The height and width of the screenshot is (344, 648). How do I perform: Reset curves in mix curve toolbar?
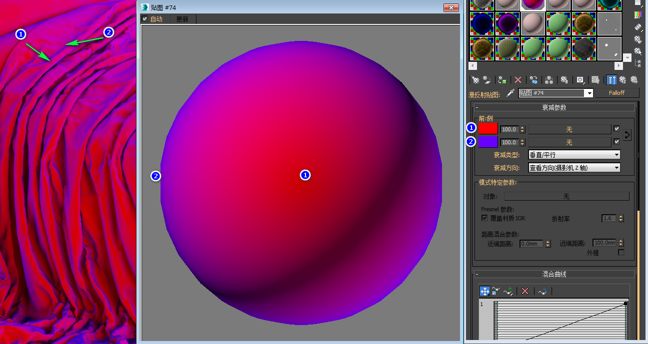(542, 291)
